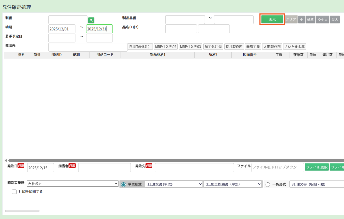The height and width of the screenshot is (219, 344).
Task: Choose the MRP仕入先02 supplier shortcut
Action: pyautogui.click(x=166, y=47)
